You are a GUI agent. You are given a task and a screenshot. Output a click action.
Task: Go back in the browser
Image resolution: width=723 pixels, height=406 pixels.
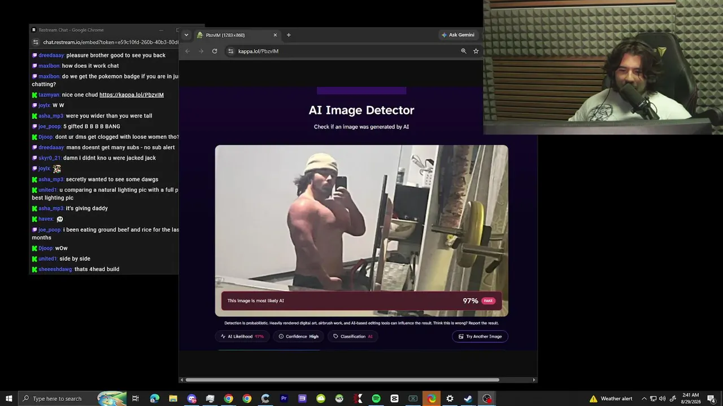coord(188,51)
